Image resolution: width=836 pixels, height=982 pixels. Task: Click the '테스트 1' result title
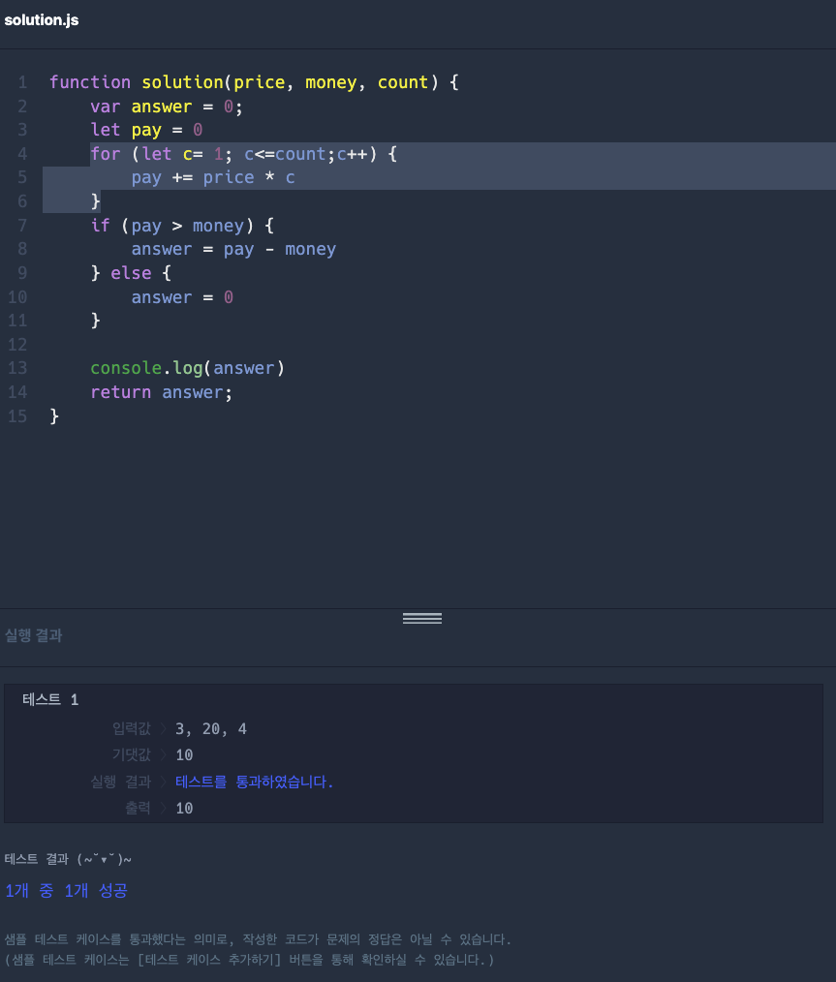[50, 699]
